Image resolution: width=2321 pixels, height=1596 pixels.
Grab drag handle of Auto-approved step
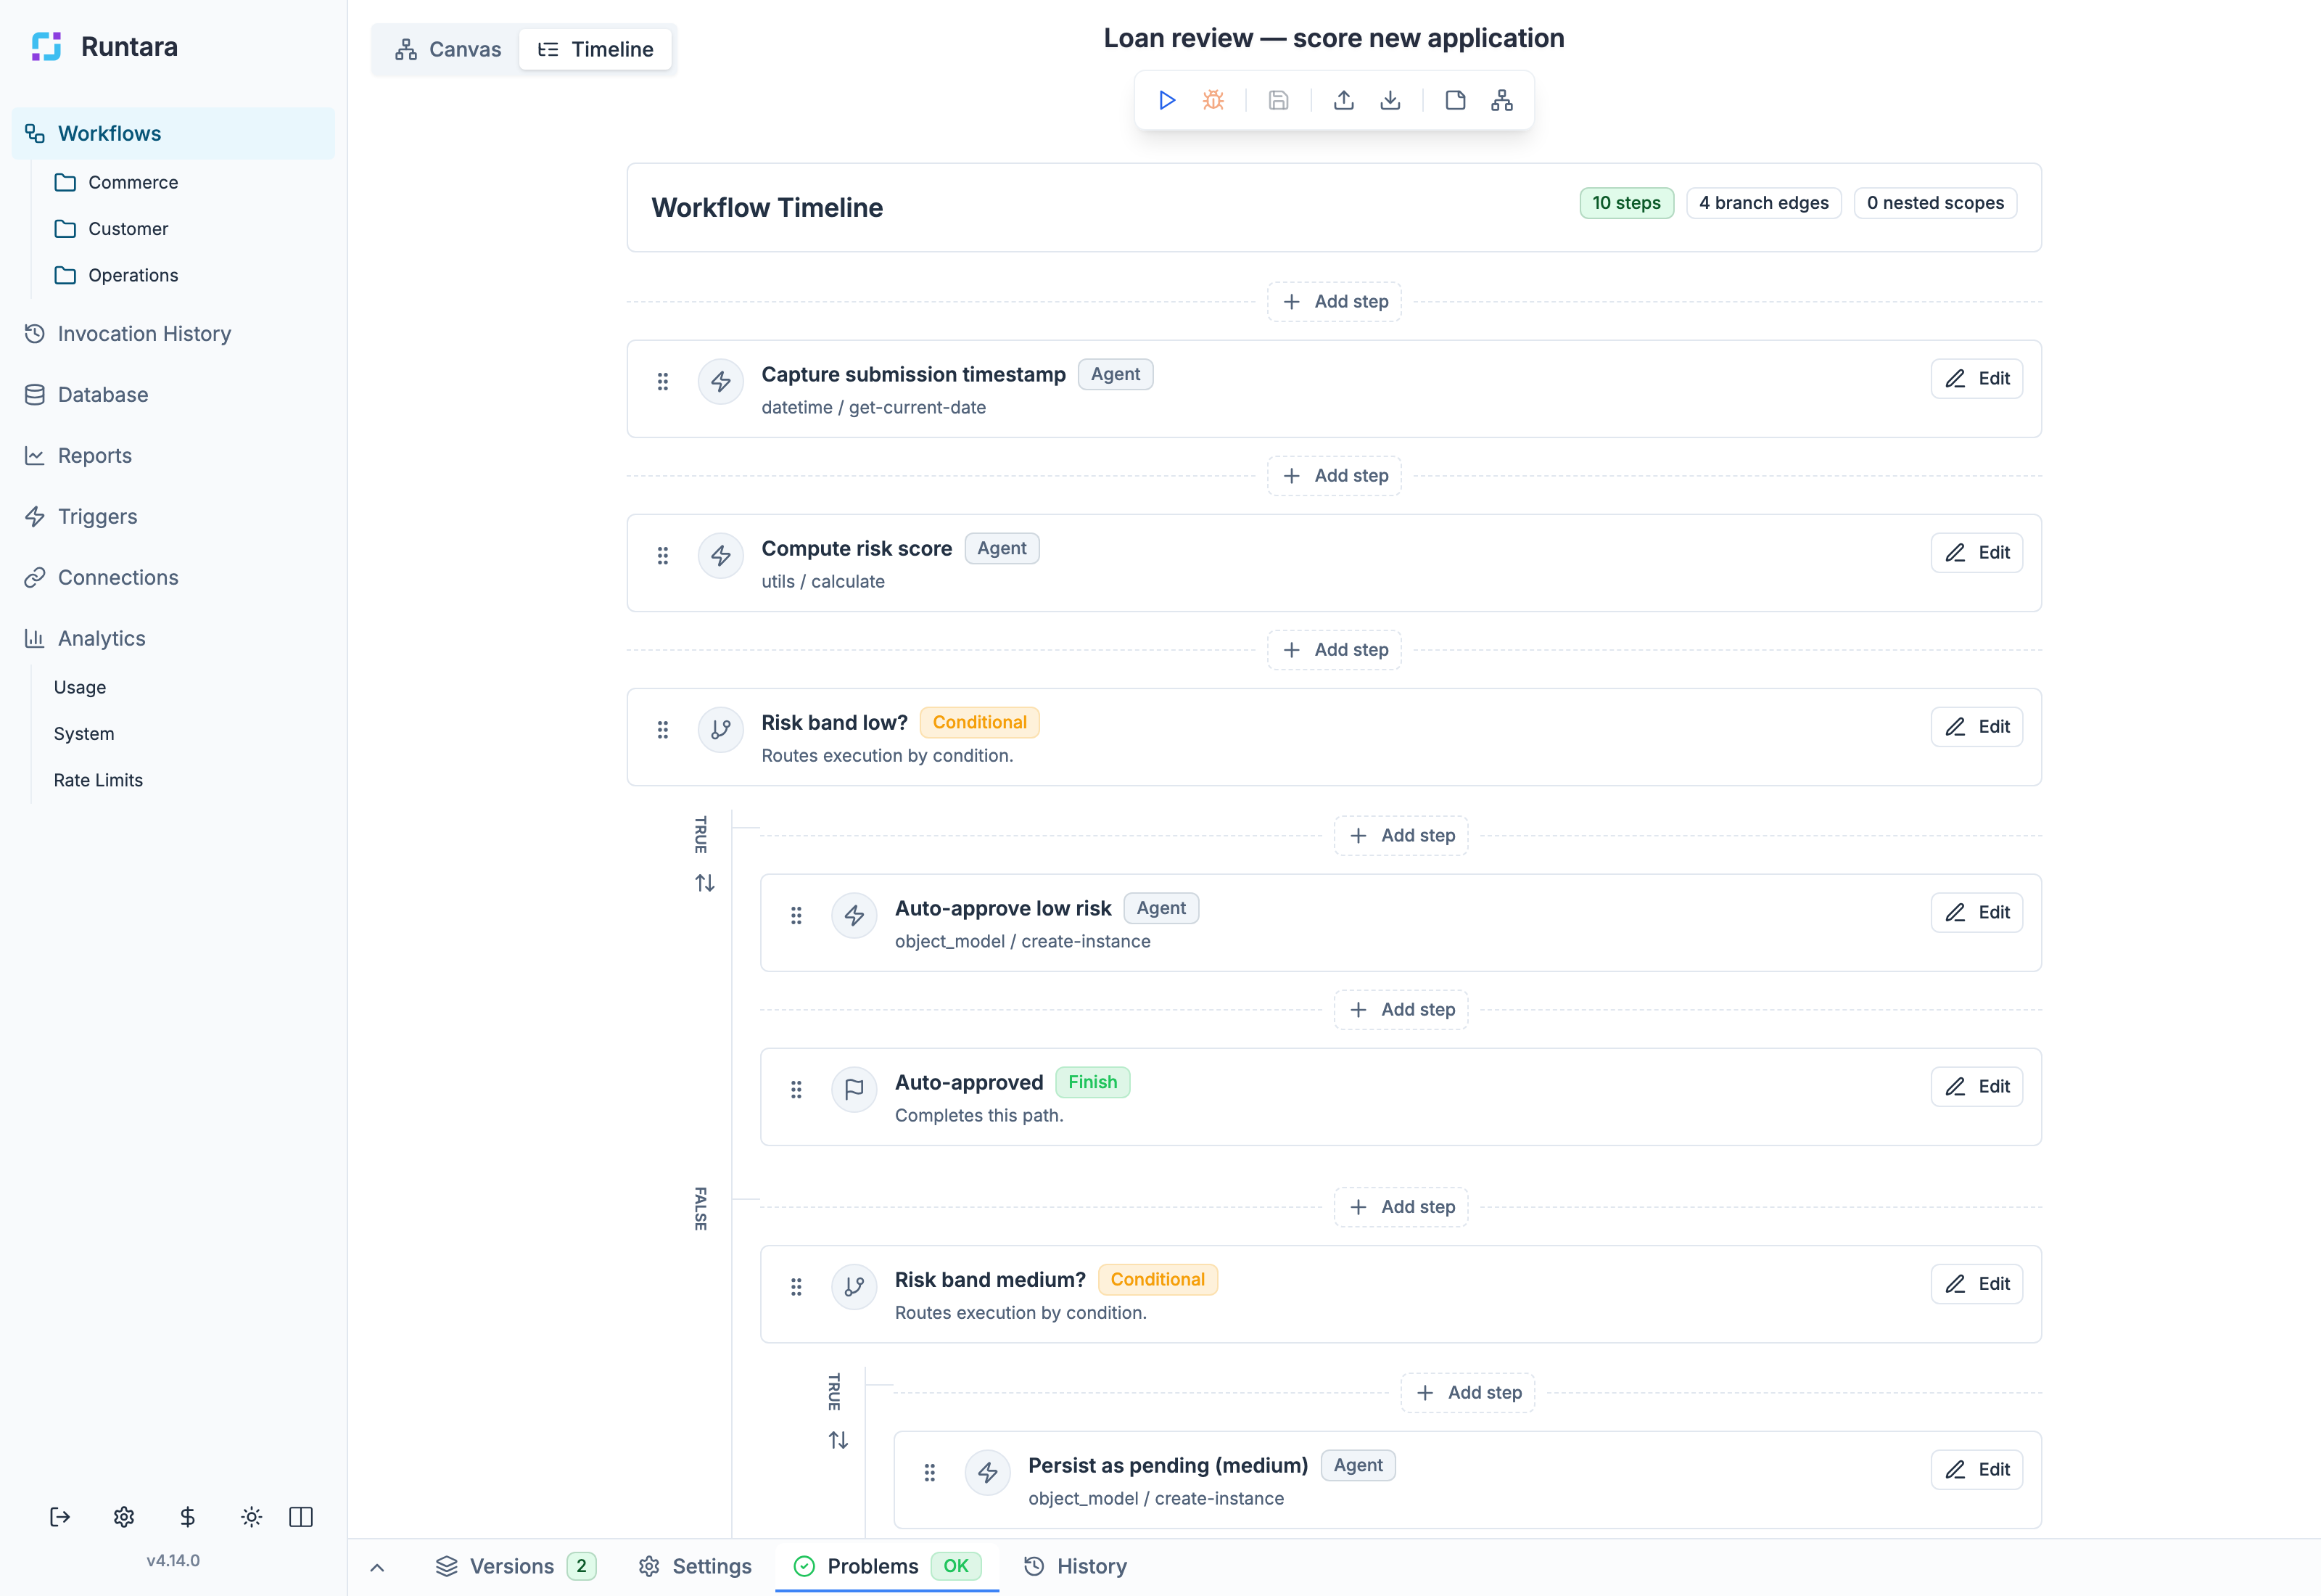(796, 1089)
